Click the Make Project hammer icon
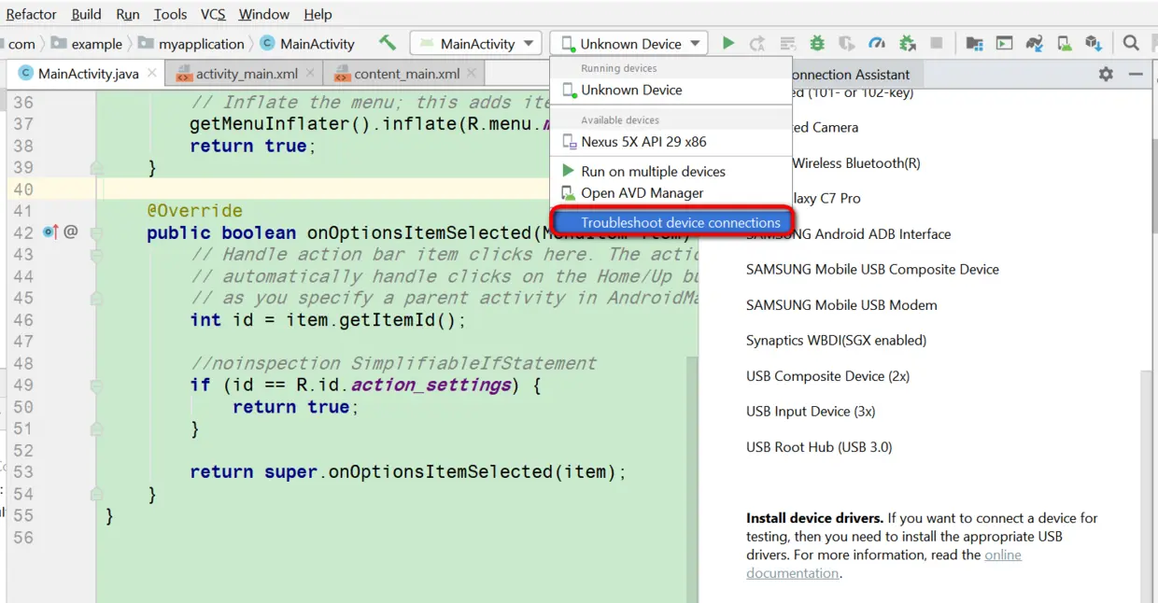Image resolution: width=1158 pixels, height=603 pixels. [x=388, y=43]
